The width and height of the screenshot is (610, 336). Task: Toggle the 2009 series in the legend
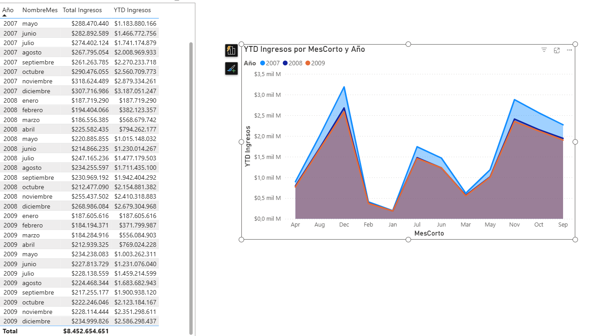tap(315, 63)
